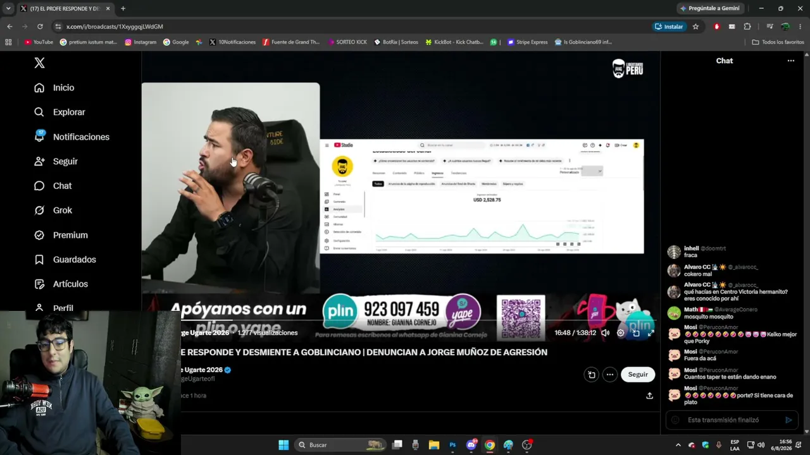Click the chat message 'cokero mal'
This screenshot has height=455, width=810.
(x=698, y=274)
